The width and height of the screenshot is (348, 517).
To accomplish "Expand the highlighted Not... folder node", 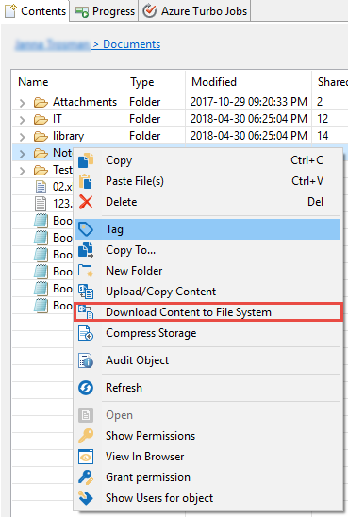I will [22, 154].
